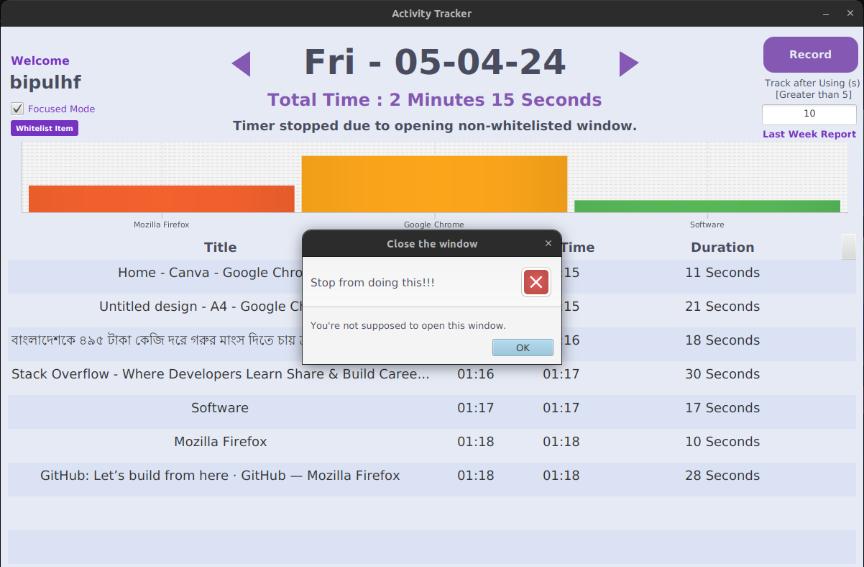Toggle the Focused Mode checkbox

point(17,109)
